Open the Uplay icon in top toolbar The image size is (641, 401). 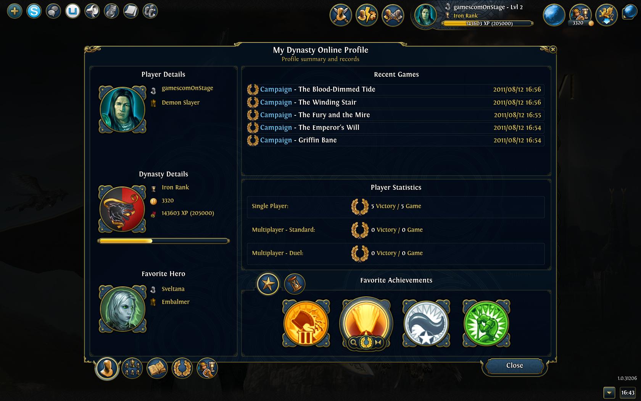tap(72, 11)
